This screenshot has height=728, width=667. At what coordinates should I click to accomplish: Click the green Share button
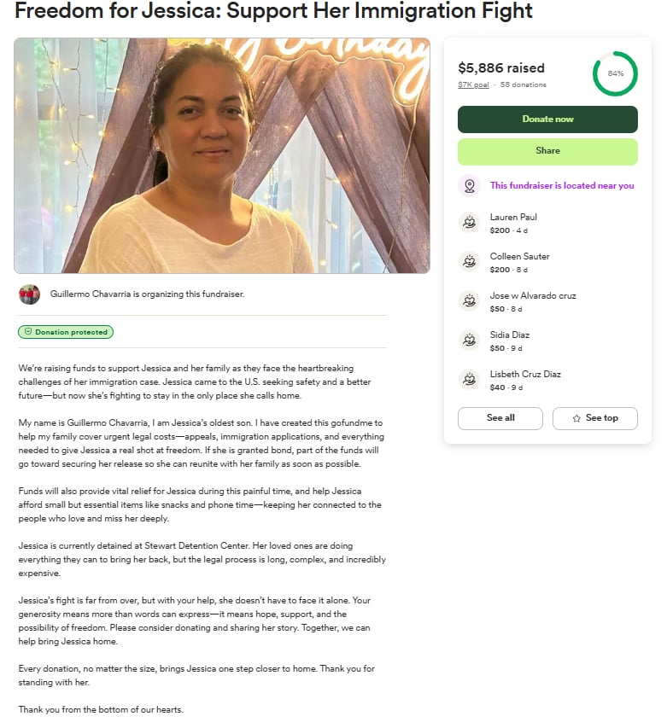pyautogui.click(x=547, y=151)
